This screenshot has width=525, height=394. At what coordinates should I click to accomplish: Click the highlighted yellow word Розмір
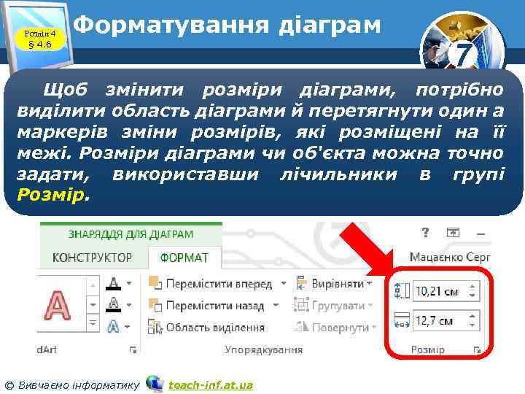click(x=50, y=195)
